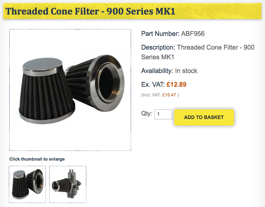
Task: Click the large product image
Action: 70,90
